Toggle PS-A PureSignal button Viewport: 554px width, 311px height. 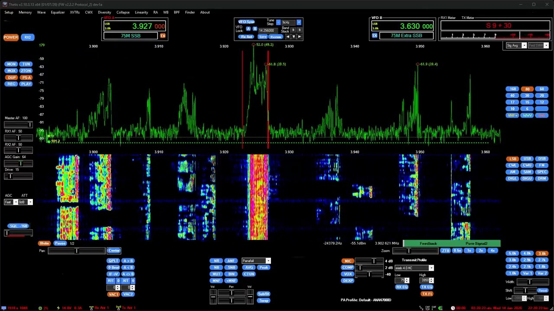[26, 77]
